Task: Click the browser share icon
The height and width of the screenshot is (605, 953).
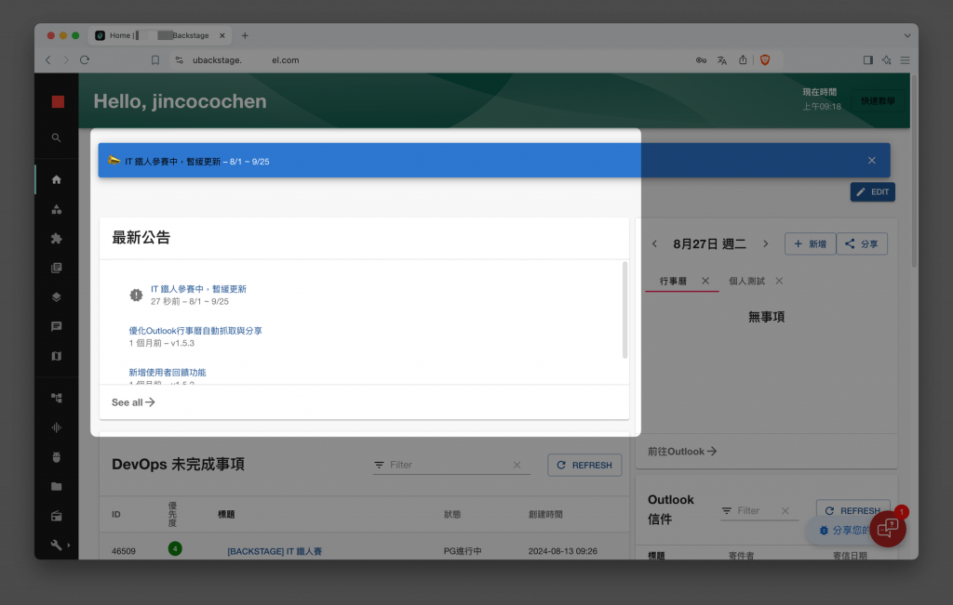Action: coord(742,60)
